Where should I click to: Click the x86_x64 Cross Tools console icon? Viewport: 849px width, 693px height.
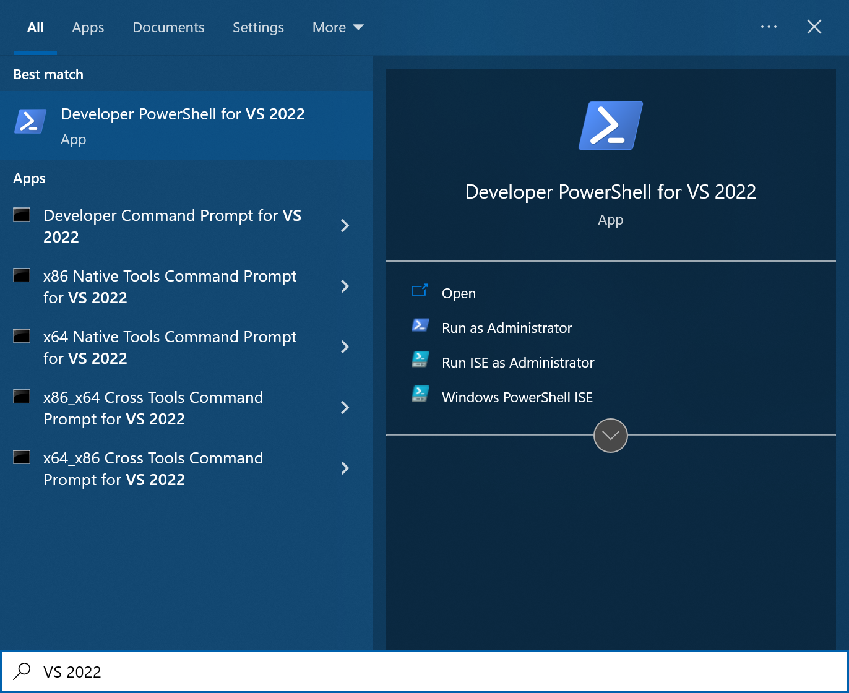pos(22,397)
